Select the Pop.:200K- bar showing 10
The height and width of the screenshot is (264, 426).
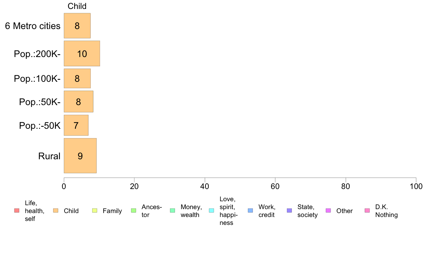pyautogui.click(x=82, y=53)
